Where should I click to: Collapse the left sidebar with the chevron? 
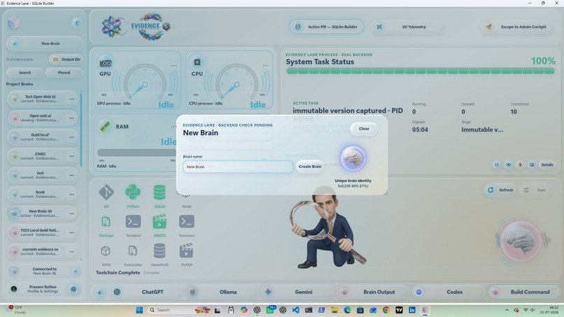(76, 23)
